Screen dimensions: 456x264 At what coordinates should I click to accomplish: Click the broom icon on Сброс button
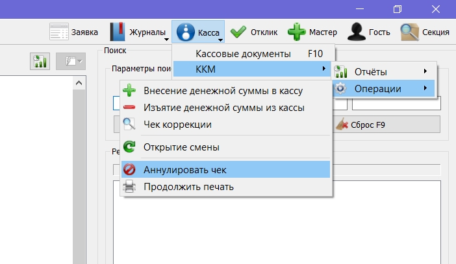pyautogui.click(x=342, y=125)
